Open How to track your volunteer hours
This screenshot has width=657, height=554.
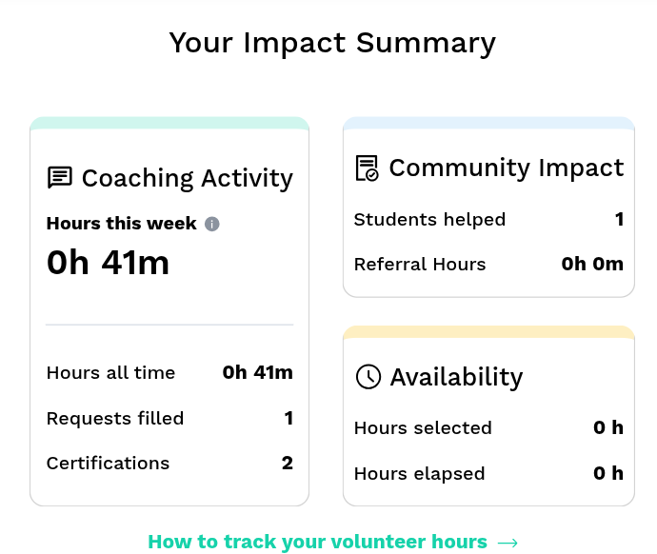[318, 542]
